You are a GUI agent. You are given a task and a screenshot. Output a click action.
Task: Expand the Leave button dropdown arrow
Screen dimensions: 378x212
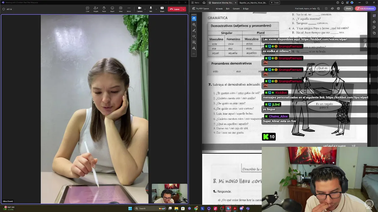pos(184,9)
